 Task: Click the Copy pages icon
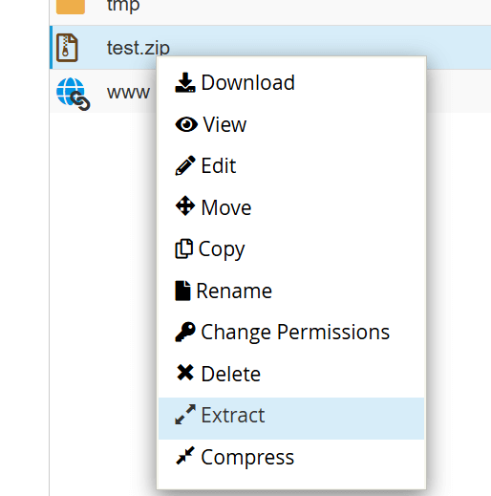(183, 248)
